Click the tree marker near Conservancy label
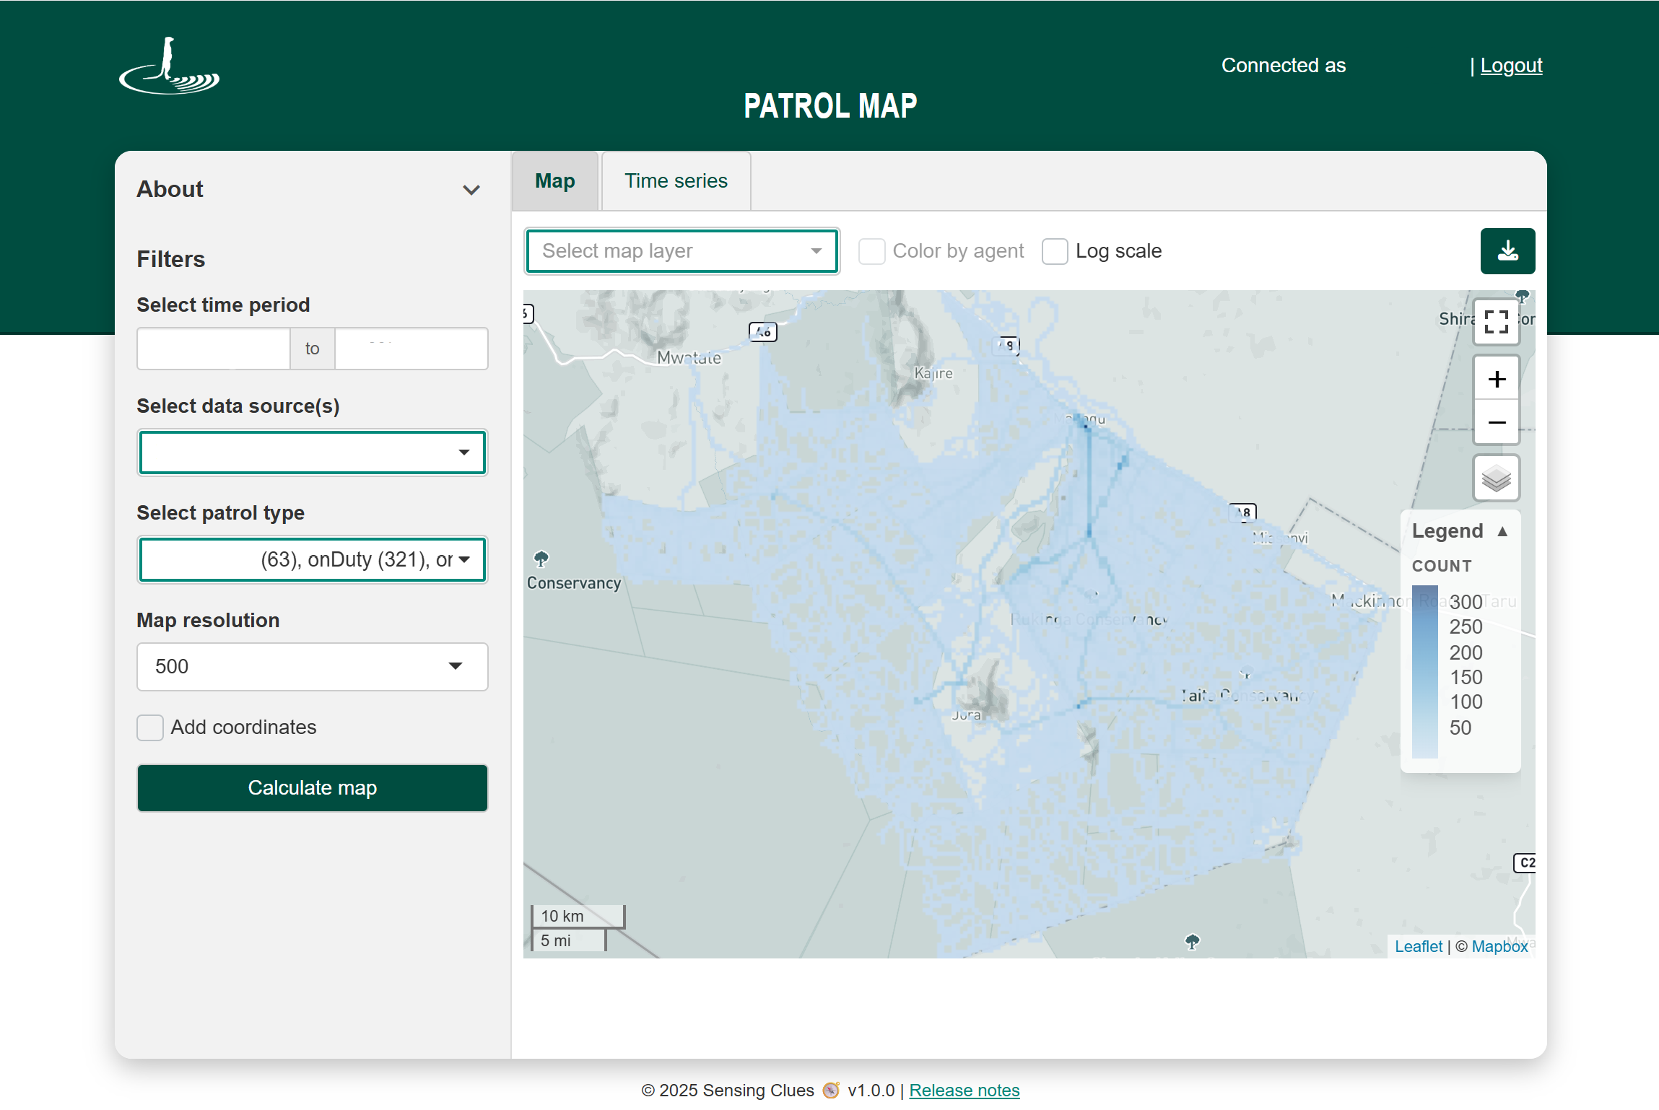The height and width of the screenshot is (1110, 1659). [x=541, y=559]
